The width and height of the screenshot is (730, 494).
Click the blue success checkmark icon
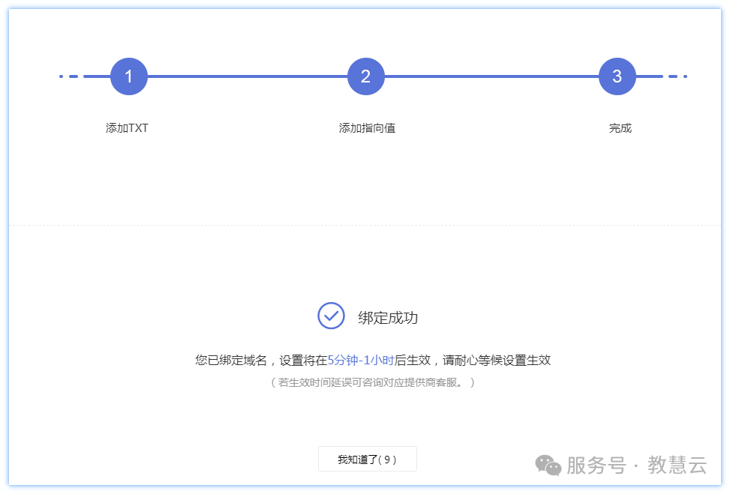click(x=331, y=316)
